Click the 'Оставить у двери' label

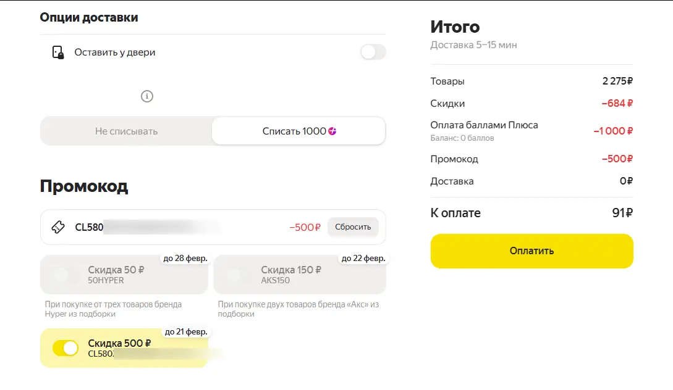114,52
